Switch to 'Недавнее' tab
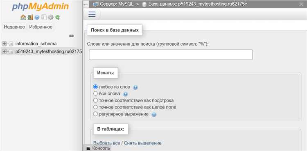This screenshot has height=151, width=307. [14, 27]
